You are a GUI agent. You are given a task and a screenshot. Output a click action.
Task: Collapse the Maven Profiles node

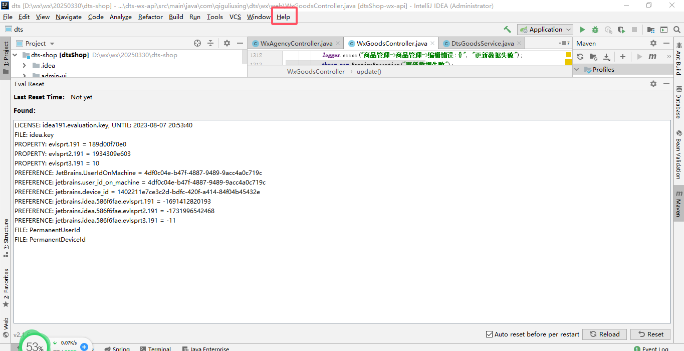pos(576,70)
